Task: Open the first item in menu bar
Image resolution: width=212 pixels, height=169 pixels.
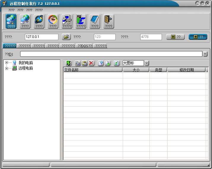Action: tap(11, 10)
